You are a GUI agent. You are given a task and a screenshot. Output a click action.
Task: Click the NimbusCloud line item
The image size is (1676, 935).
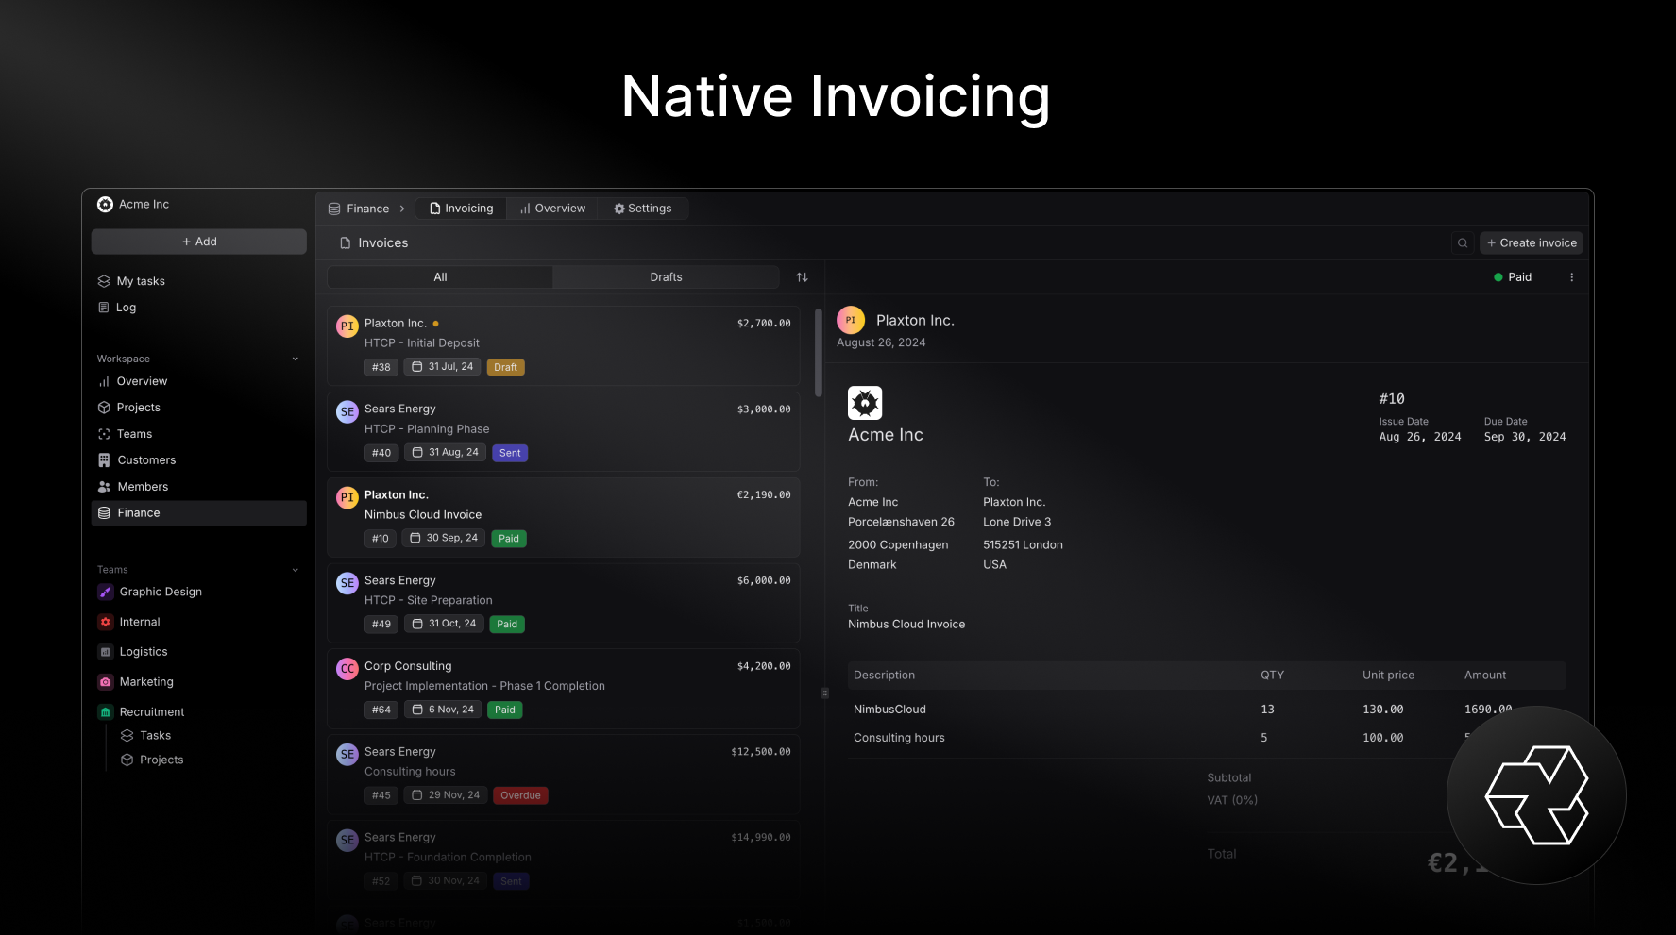click(x=889, y=710)
